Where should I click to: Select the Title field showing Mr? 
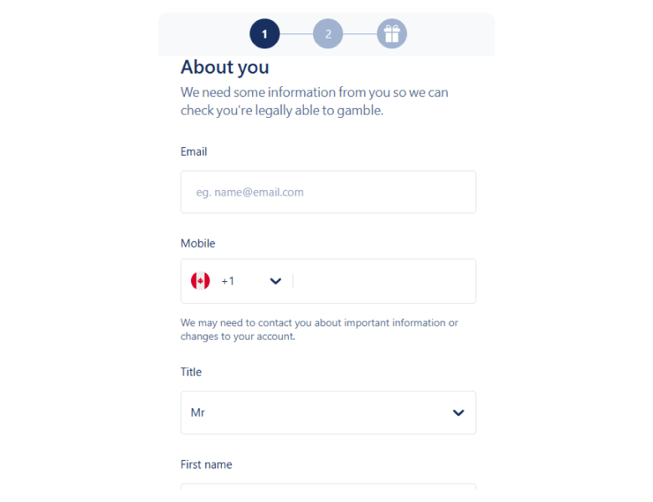[x=318, y=412]
